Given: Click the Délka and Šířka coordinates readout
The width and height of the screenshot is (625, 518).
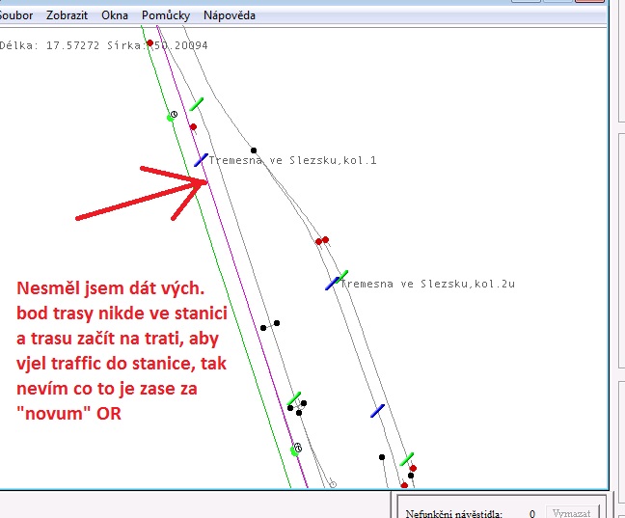Looking at the screenshot, I should pyautogui.click(x=103, y=44).
